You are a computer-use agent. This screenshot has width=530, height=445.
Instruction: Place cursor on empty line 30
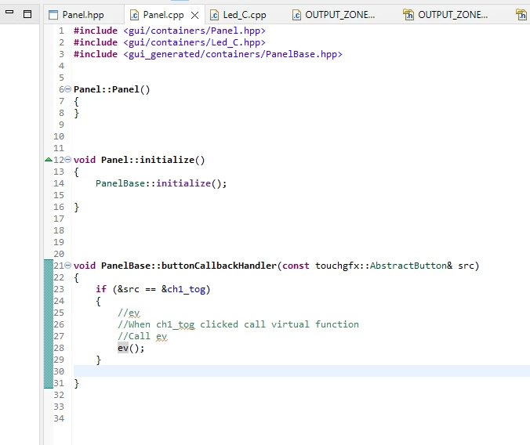pyautogui.click(x=302, y=371)
